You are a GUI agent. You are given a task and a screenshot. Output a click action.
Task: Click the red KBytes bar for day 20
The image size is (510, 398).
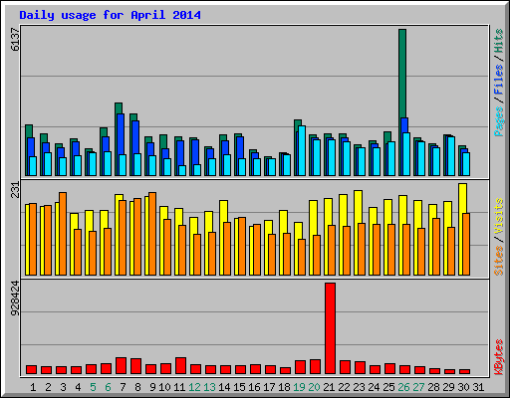pyautogui.click(x=315, y=366)
